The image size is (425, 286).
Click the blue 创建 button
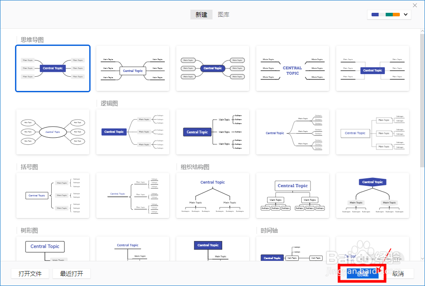[x=362, y=274]
